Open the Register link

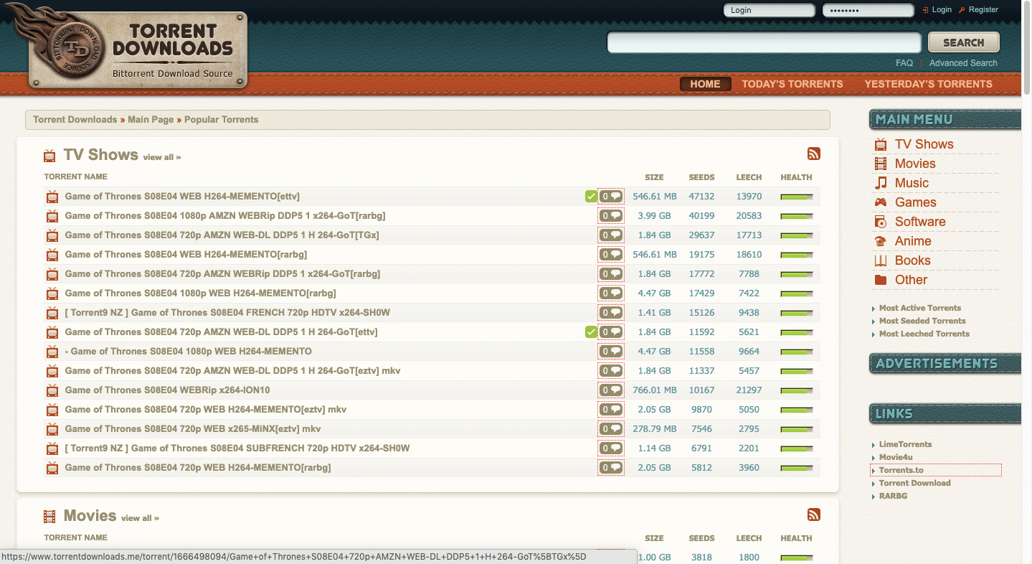point(983,10)
